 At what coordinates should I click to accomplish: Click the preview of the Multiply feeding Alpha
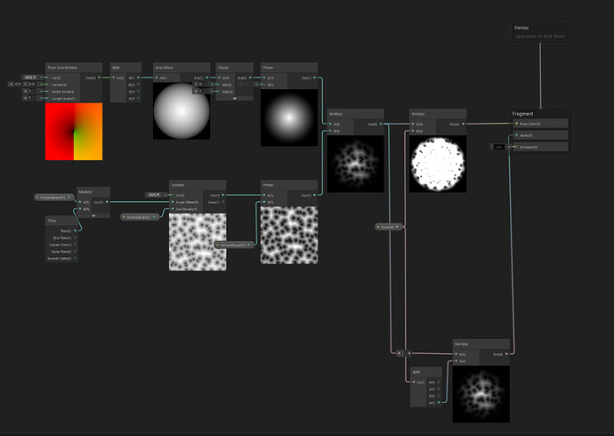click(x=481, y=394)
